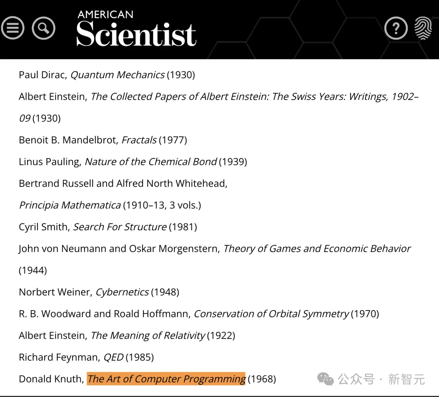This screenshot has width=439, height=397.
Task: Click the Fractals book title
Action: point(139,140)
